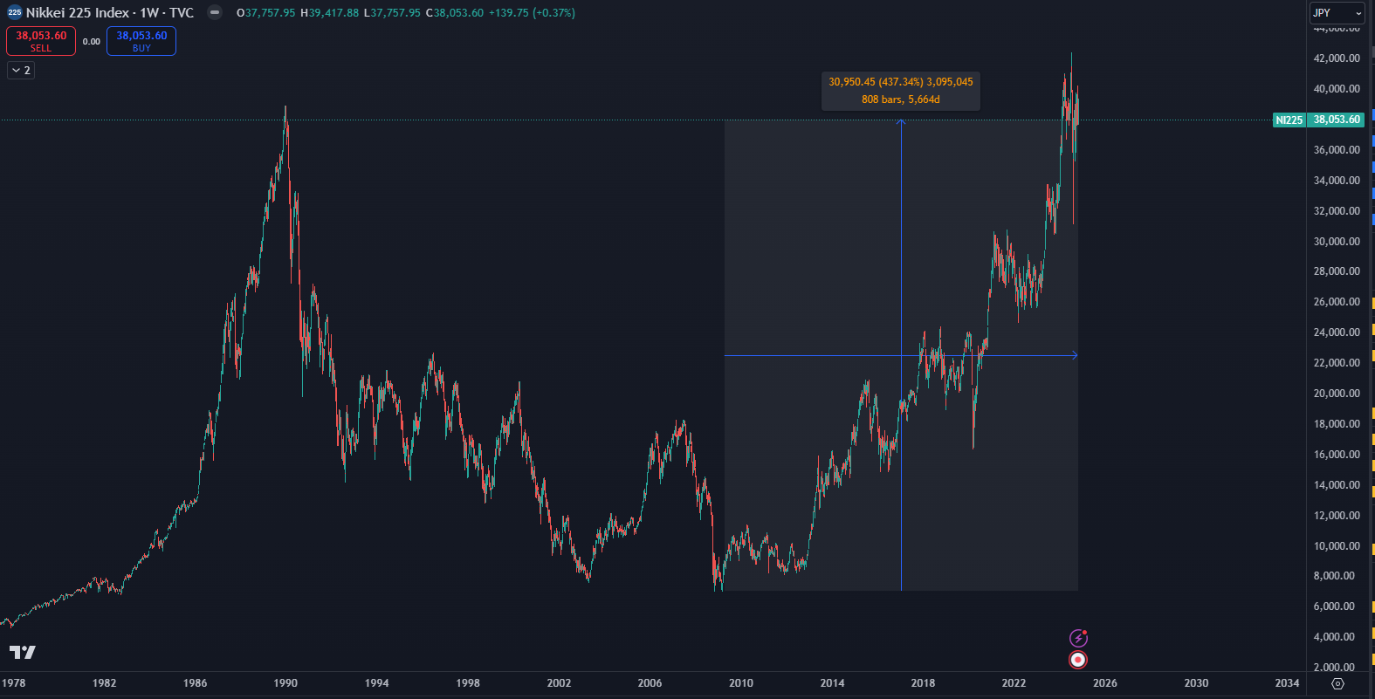This screenshot has height=699, width=1375.
Task: Click the 2026 label on the time axis
Action: point(1105,683)
